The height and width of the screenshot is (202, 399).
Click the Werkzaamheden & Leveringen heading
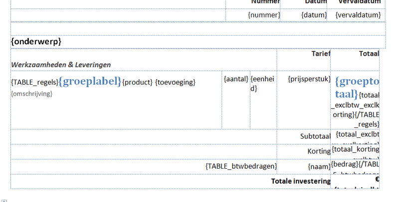click(x=61, y=65)
